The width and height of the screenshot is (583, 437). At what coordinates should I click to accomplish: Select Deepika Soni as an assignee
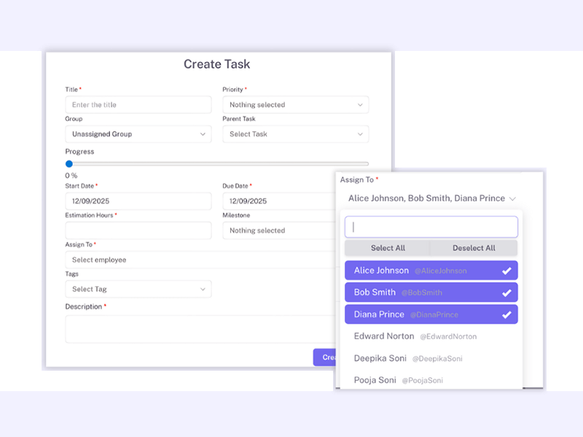pyautogui.click(x=431, y=358)
